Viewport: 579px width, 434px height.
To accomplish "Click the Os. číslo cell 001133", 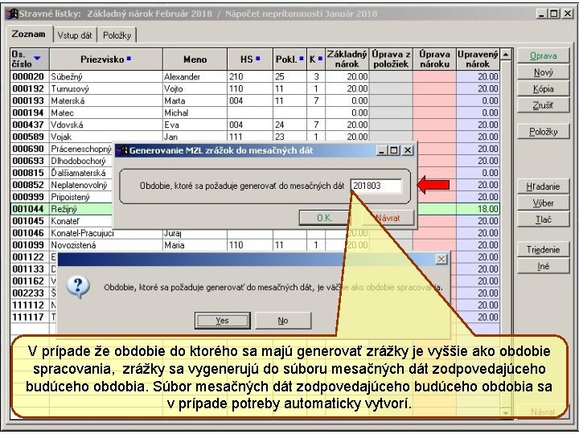I will pos(28,269).
